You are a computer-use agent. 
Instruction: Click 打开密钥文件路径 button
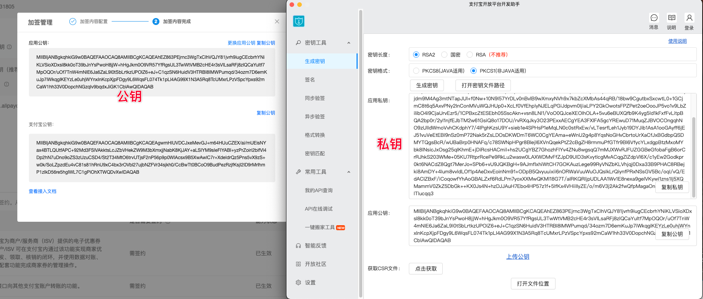click(483, 85)
